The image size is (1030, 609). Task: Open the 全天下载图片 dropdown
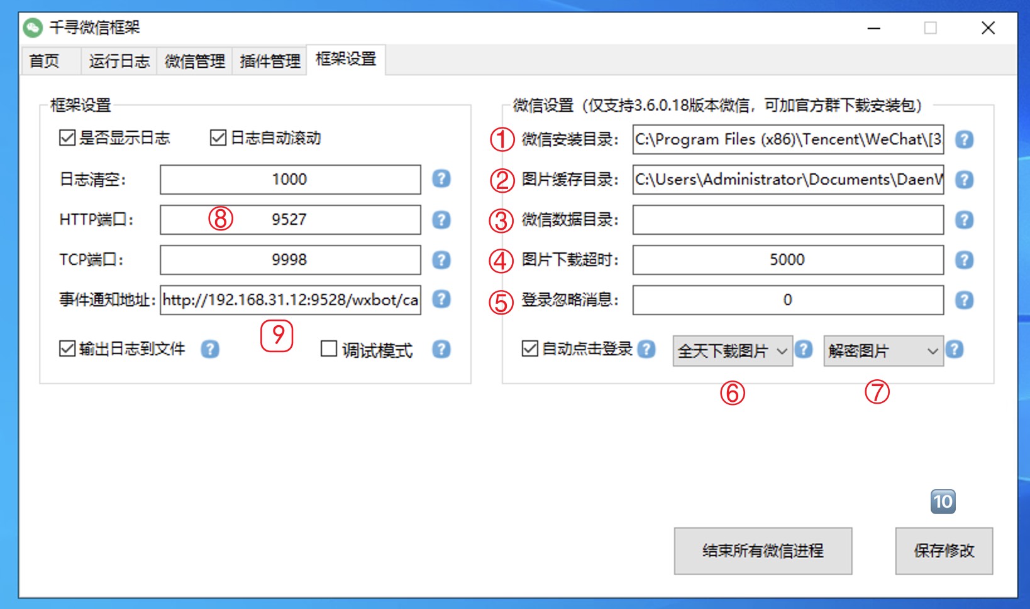pos(733,351)
